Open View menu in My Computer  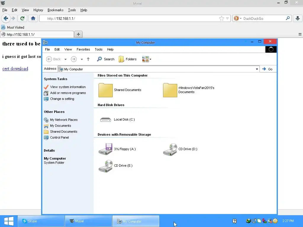click(x=68, y=49)
